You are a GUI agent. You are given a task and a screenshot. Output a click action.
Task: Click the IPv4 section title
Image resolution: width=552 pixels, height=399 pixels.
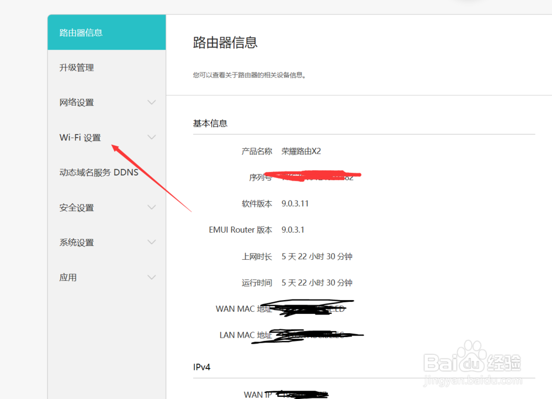tap(201, 368)
